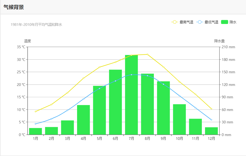Click 3月 data point on blue line
Image resolution: width=246 pixels, height=156 pixels.
tap(67, 110)
